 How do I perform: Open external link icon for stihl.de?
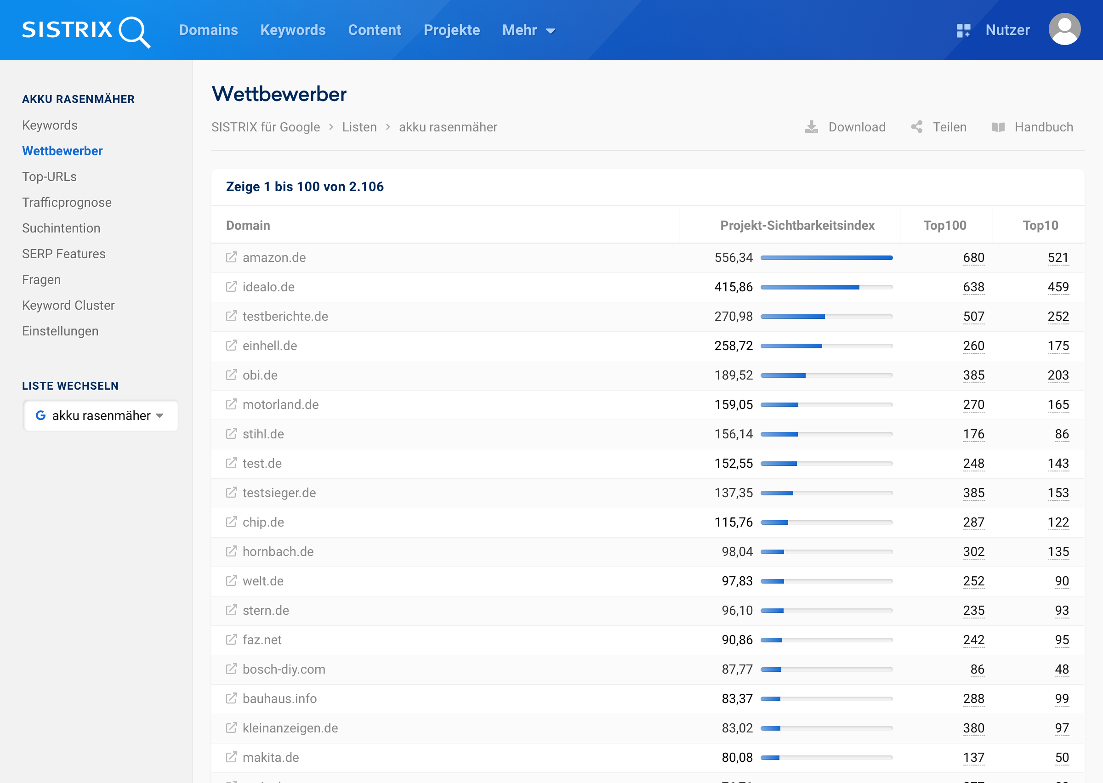231,434
